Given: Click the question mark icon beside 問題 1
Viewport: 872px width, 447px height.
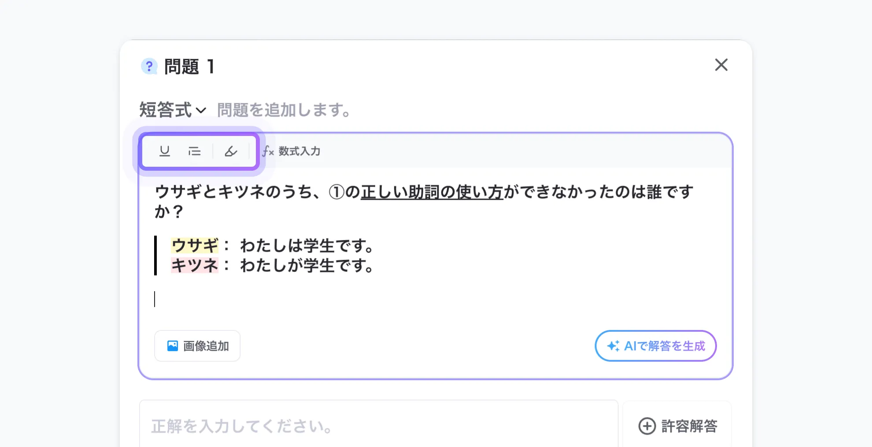Looking at the screenshot, I should (149, 66).
